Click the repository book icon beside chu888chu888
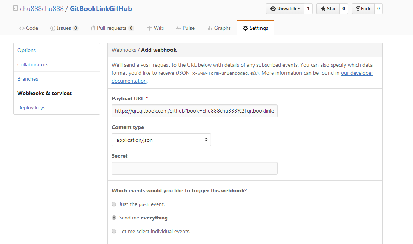 click(15, 8)
